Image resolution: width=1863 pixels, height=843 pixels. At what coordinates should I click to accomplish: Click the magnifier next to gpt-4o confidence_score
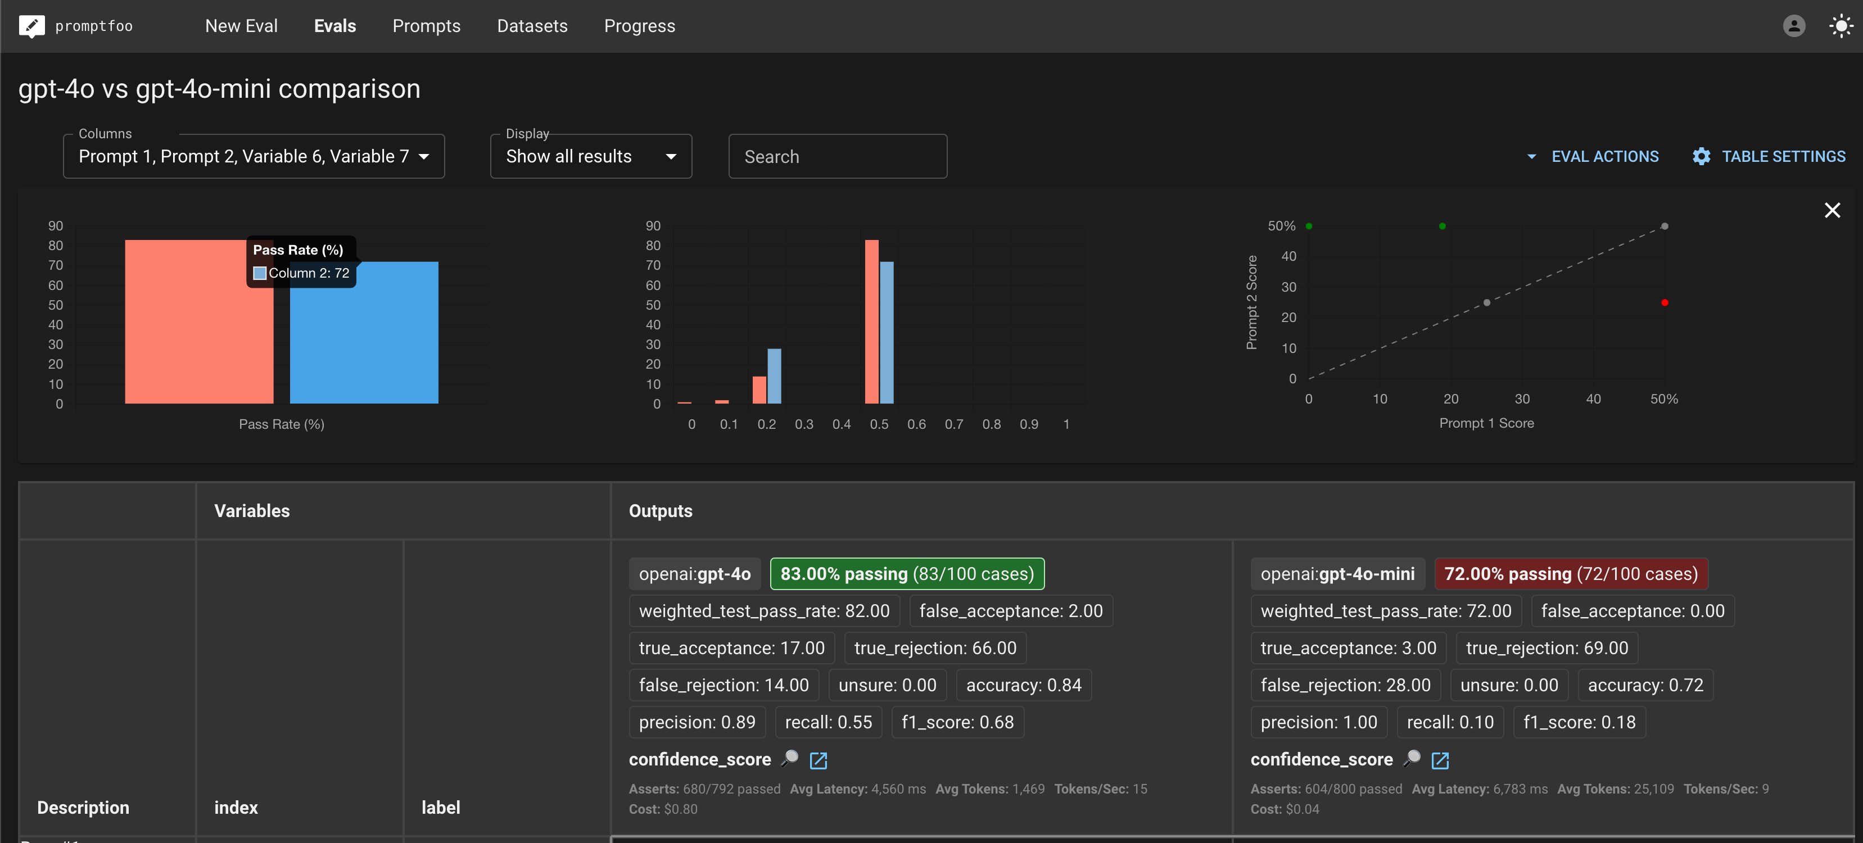[x=790, y=760]
